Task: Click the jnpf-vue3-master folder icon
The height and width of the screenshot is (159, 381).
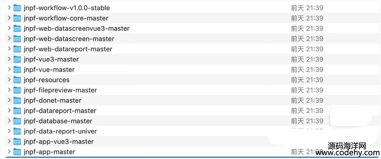Action: (17, 59)
